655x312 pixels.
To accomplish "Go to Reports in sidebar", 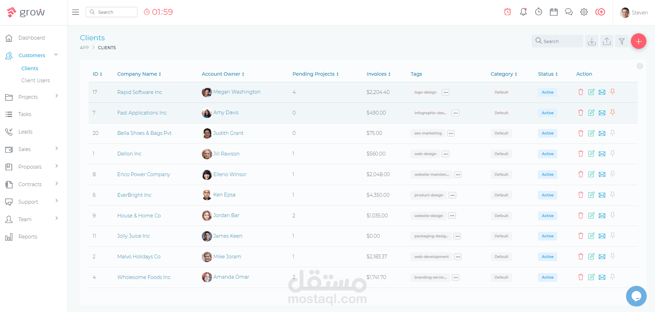I will (x=28, y=237).
